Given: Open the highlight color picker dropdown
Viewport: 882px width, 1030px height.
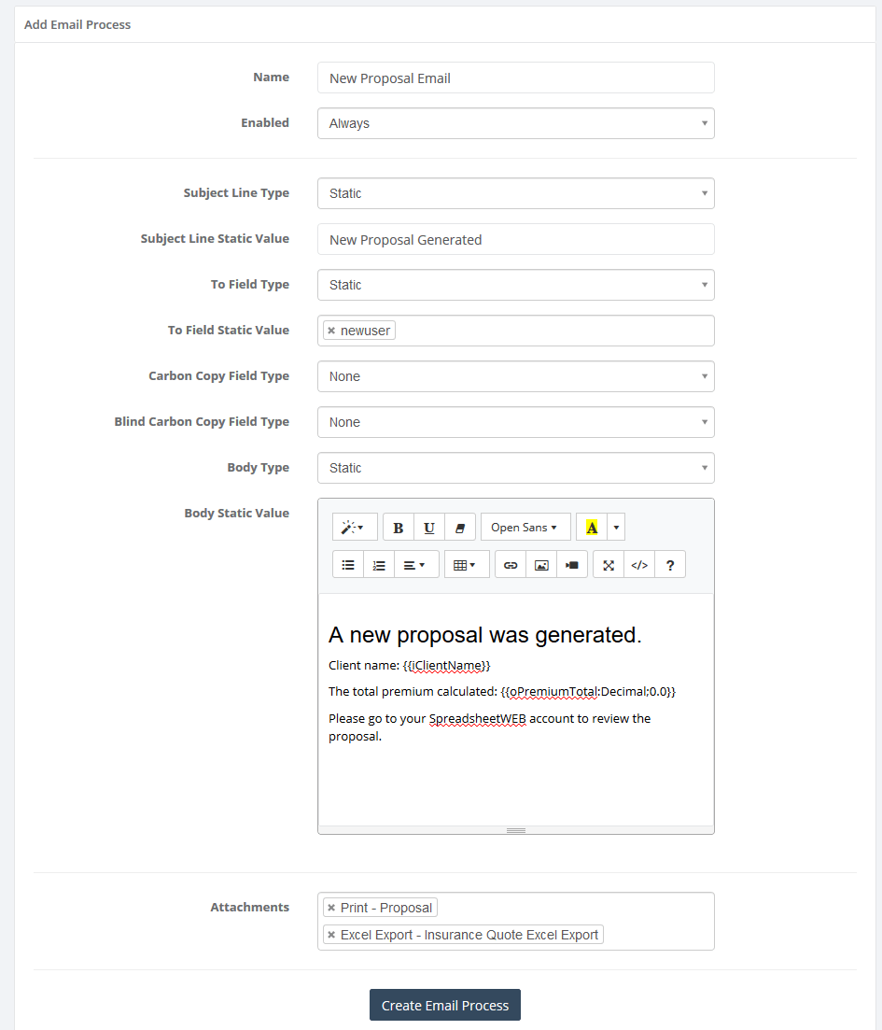Looking at the screenshot, I should [615, 527].
